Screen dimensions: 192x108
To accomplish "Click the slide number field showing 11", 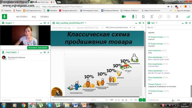I will (131, 100).
